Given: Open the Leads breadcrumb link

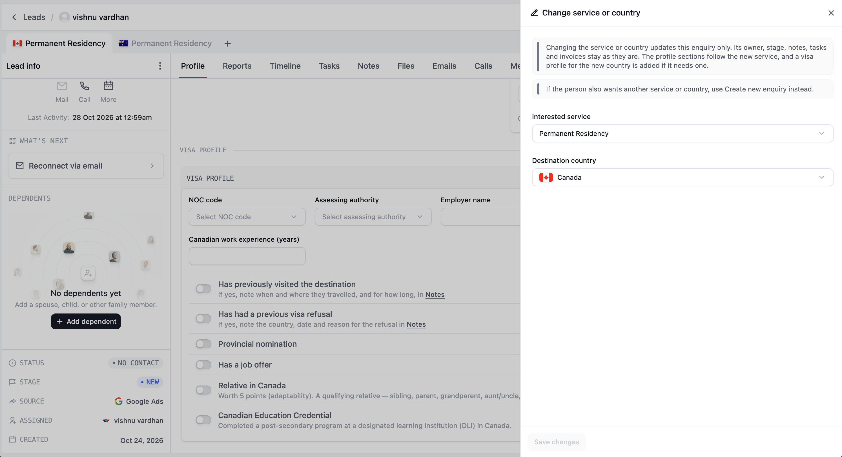Looking at the screenshot, I should coord(34,17).
